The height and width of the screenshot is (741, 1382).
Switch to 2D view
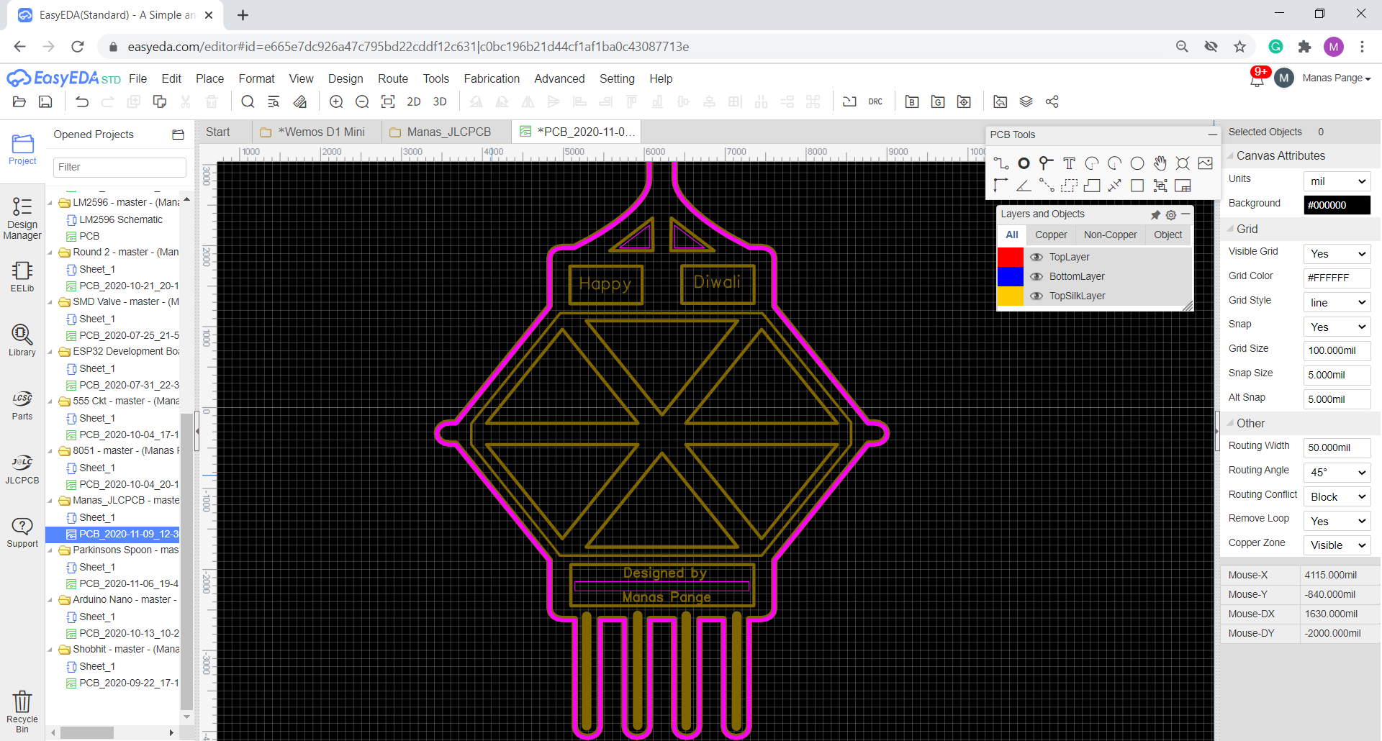[414, 101]
